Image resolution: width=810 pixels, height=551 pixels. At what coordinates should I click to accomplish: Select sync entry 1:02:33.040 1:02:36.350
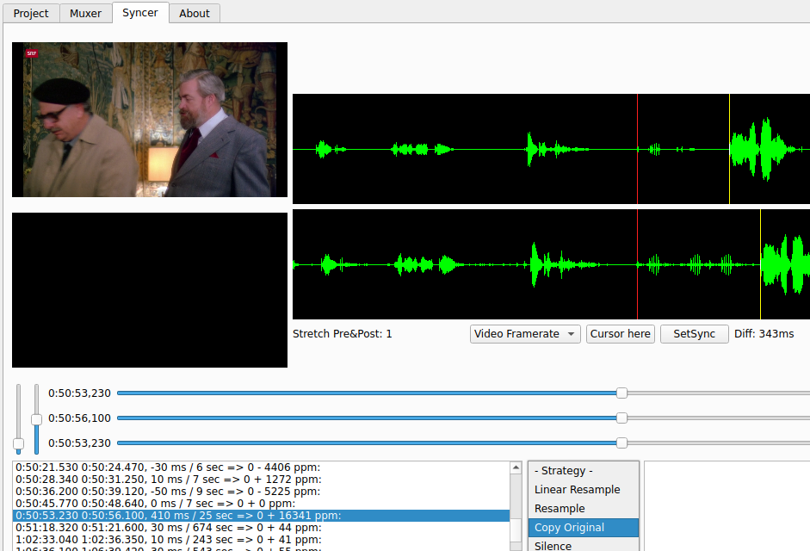coord(261,540)
